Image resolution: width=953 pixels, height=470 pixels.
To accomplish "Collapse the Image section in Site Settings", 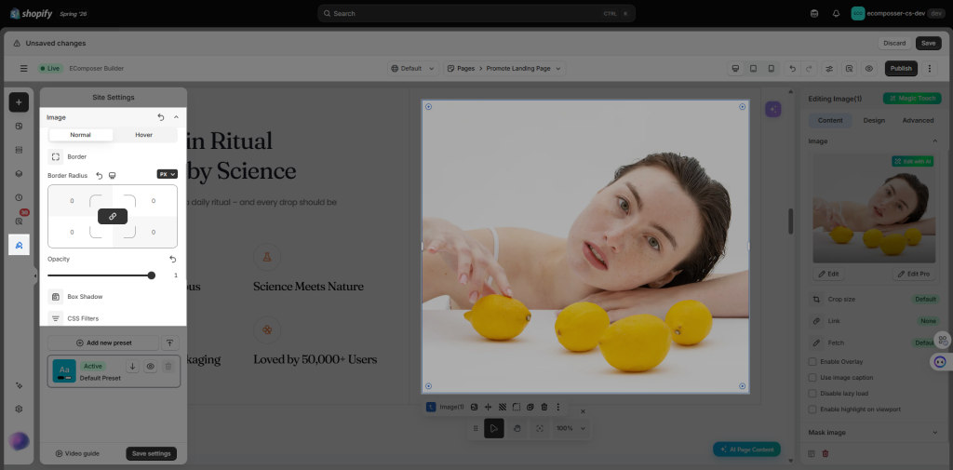I will [x=176, y=117].
